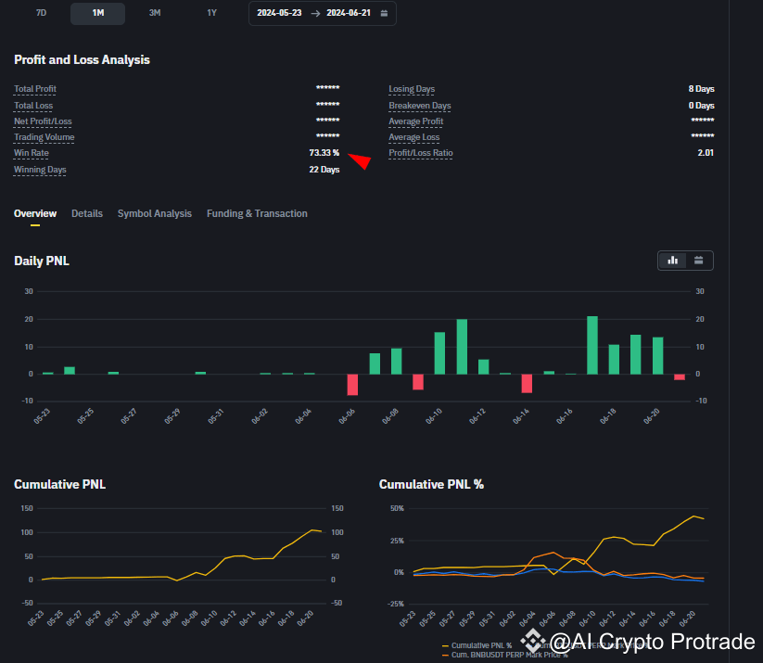Toggle Cum. BNBUSDT PERP Mark Price legend
Image resolution: width=763 pixels, height=663 pixels.
504,656
